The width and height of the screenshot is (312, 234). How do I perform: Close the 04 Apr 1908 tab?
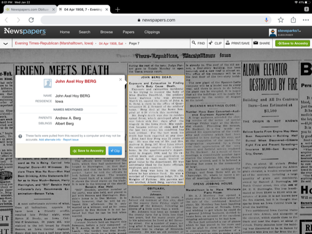point(107,9)
